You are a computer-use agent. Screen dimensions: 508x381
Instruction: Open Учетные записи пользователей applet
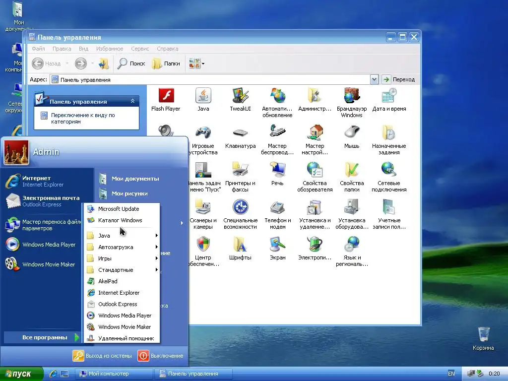pyautogui.click(x=389, y=214)
